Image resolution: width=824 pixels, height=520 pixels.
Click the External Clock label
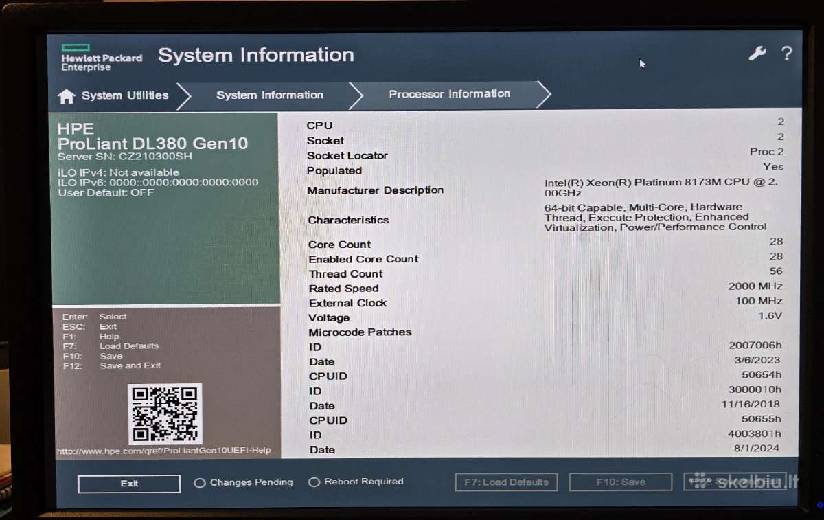pyautogui.click(x=347, y=303)
